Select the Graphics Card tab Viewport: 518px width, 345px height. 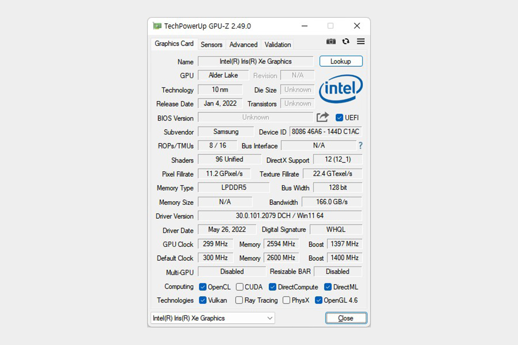pyautogui.click(x=174, y=43)
